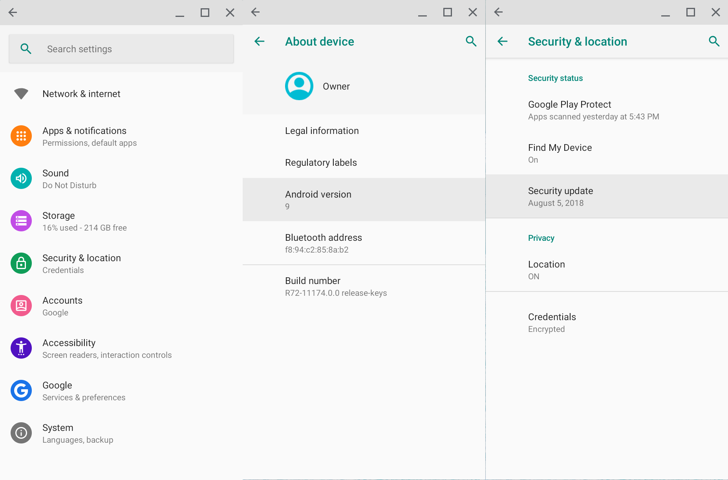This screenshot has height=480, width=728.
Task: Click the Network & internet wifi icon
Action: click(21, 94)
